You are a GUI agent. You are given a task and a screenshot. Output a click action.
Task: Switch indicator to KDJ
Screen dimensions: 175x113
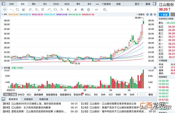tap(29, 95)
